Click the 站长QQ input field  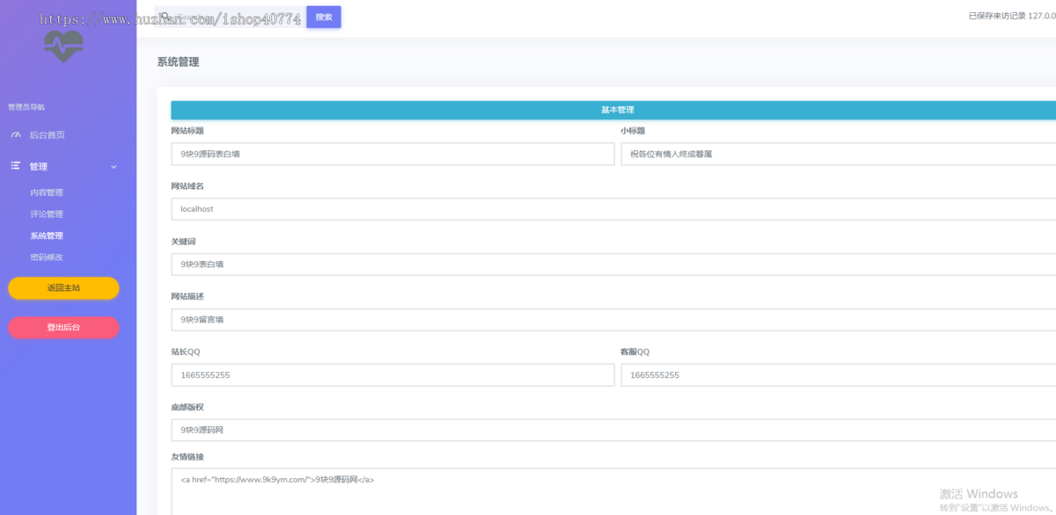pyautogui.click(x=392, y=375)
